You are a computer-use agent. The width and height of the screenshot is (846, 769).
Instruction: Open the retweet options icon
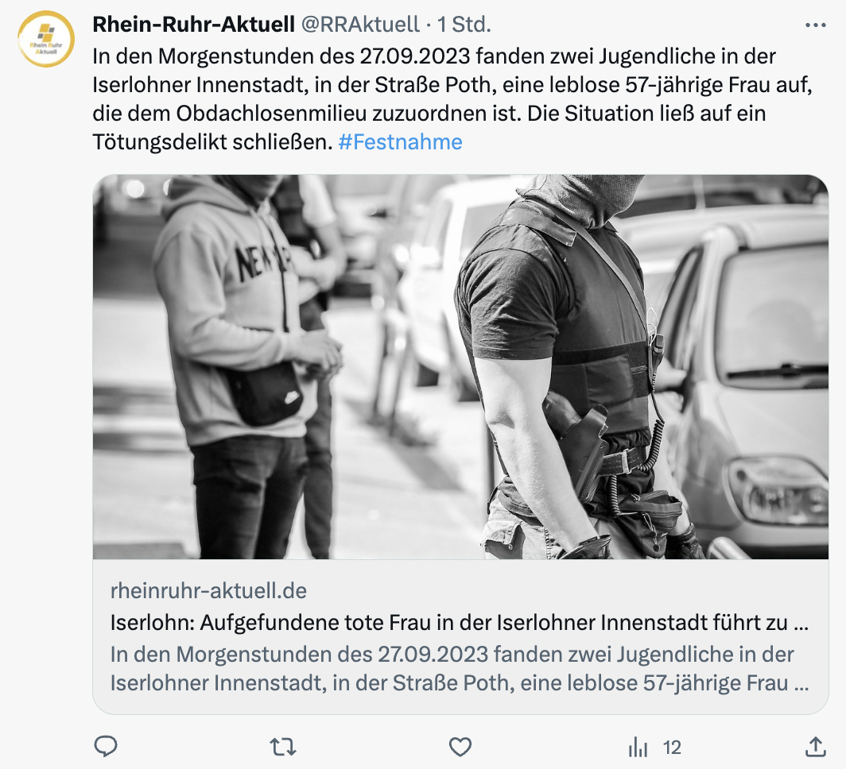pos(283,747)
